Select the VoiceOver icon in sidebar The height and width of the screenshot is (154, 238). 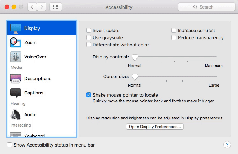tap(16, 57)
